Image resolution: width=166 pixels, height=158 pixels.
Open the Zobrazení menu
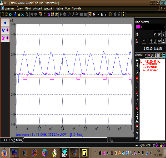(37, 8)
